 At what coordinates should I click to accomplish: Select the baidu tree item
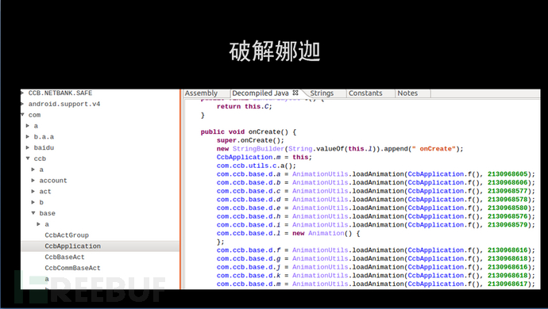point(44,147)
